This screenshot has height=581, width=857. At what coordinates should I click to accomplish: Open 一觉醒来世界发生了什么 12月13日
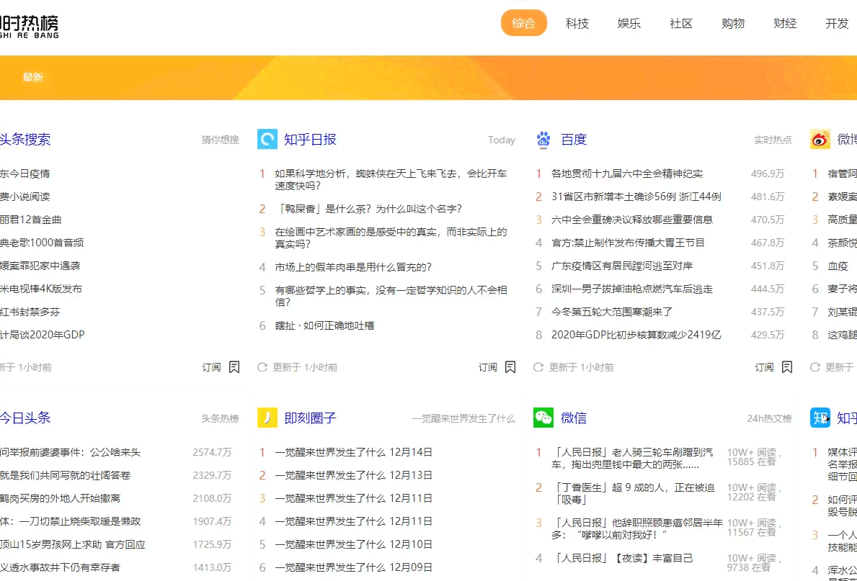point(354,475)
